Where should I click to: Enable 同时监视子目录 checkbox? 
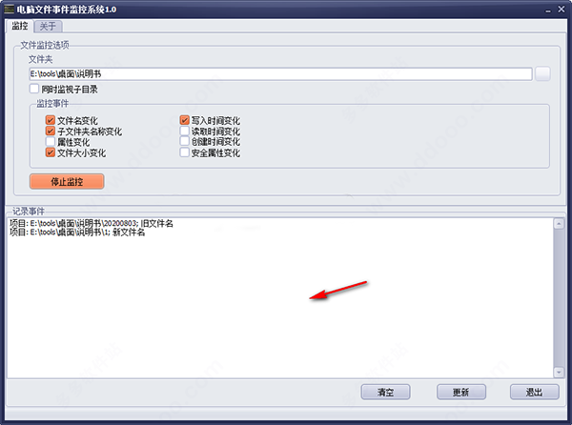[34, 89]
